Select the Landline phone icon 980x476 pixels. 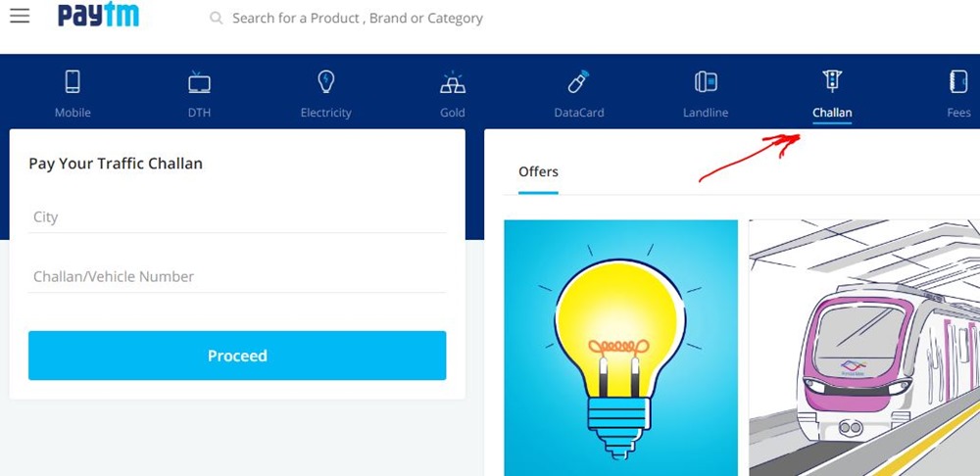click(x=706, y=82)
